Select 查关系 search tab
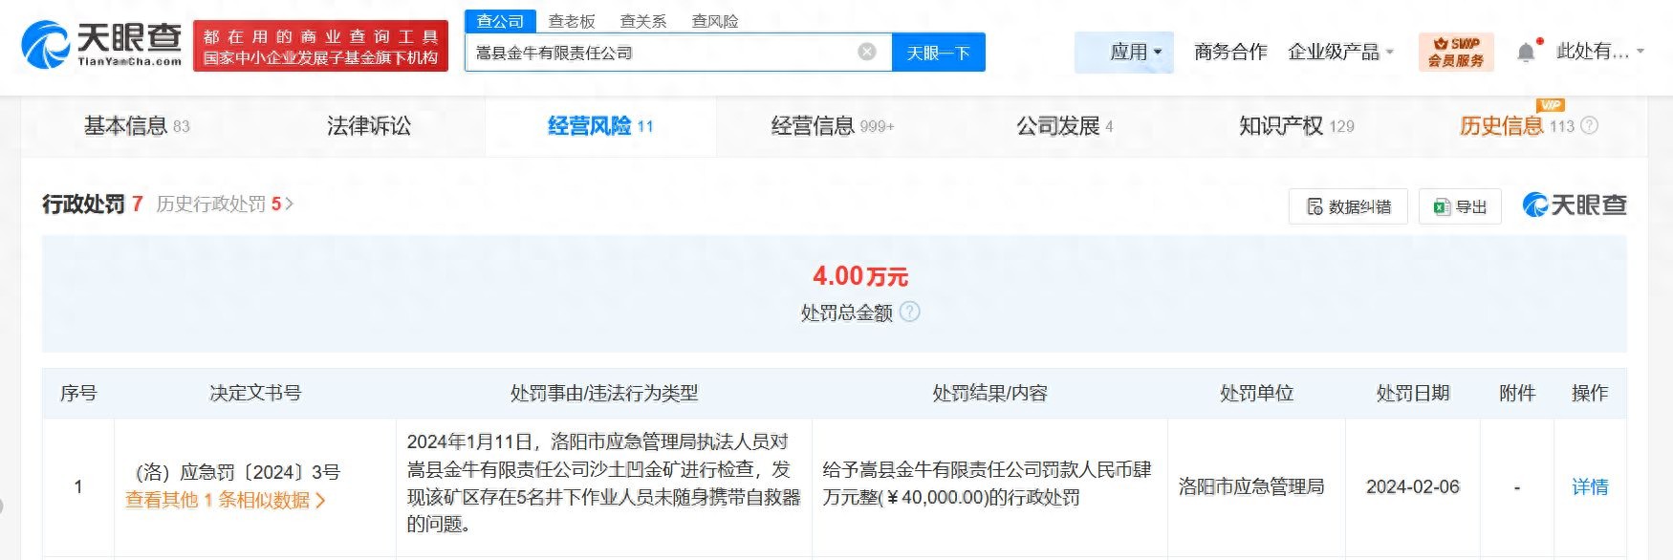This screenshot has height=560, width=1673. [642, 21]
